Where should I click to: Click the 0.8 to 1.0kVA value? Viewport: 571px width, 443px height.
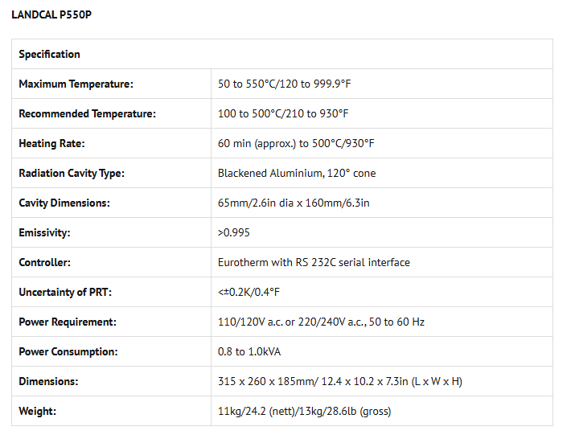(249, 352)
